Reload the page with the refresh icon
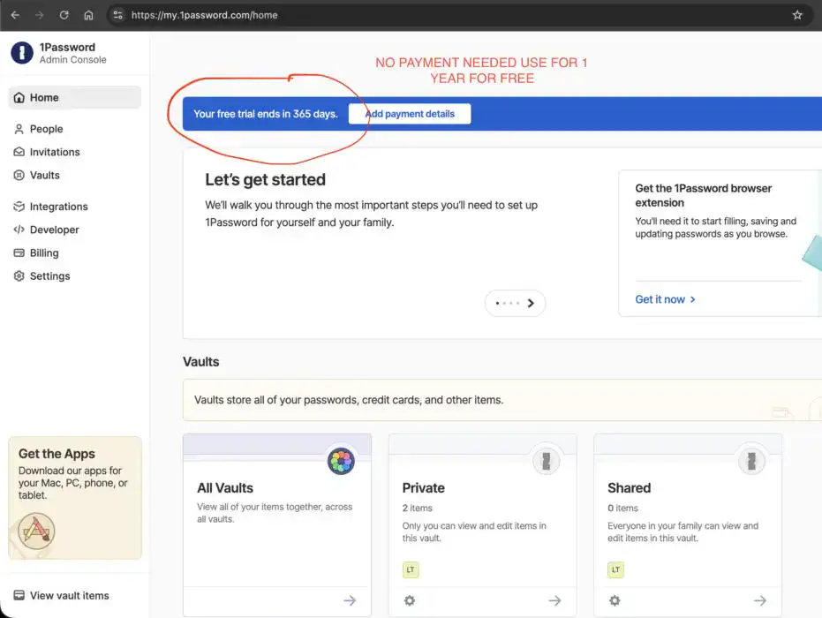The image size is (822, 618). pos(64,15)
